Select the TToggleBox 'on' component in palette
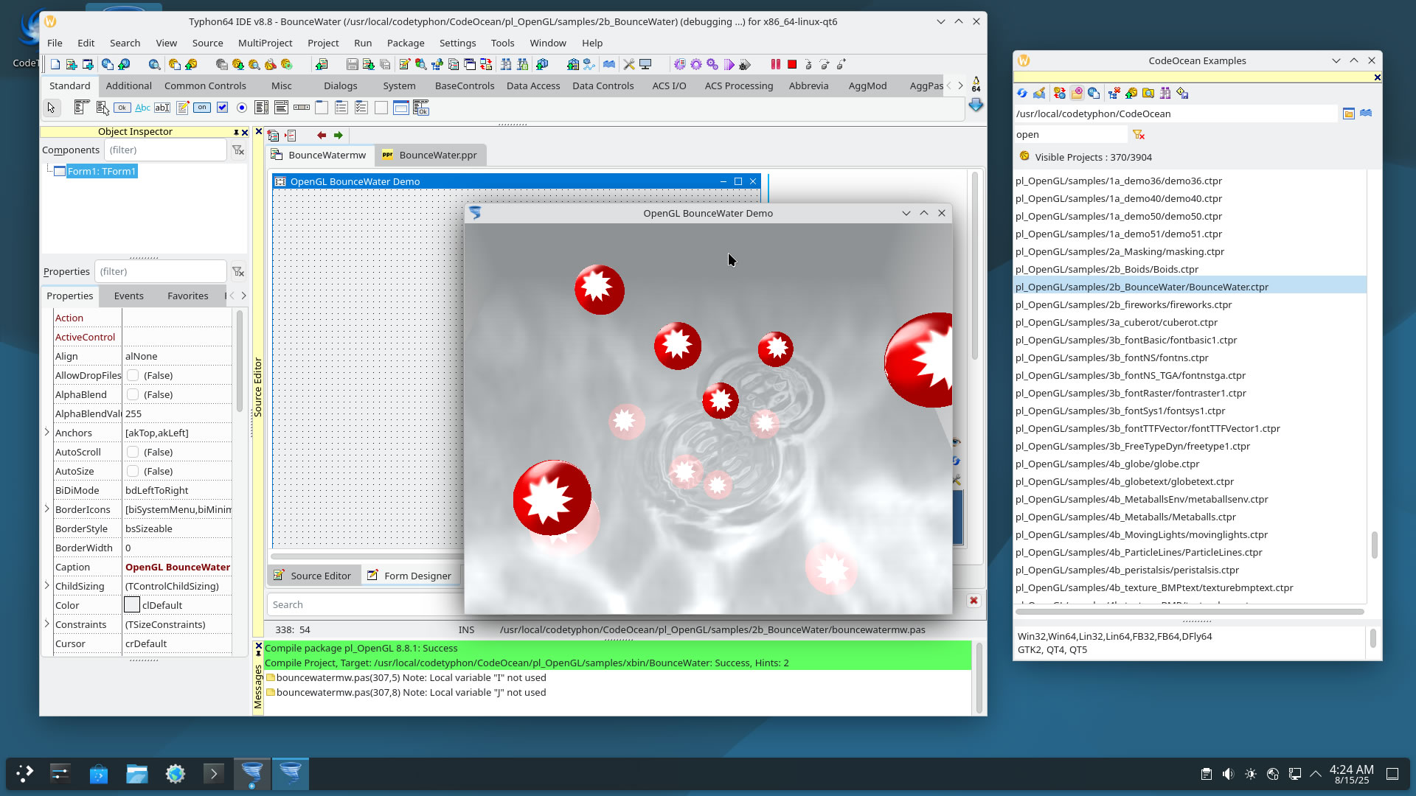This screenshot has width=1416, height=796. (x=202, y=108)
